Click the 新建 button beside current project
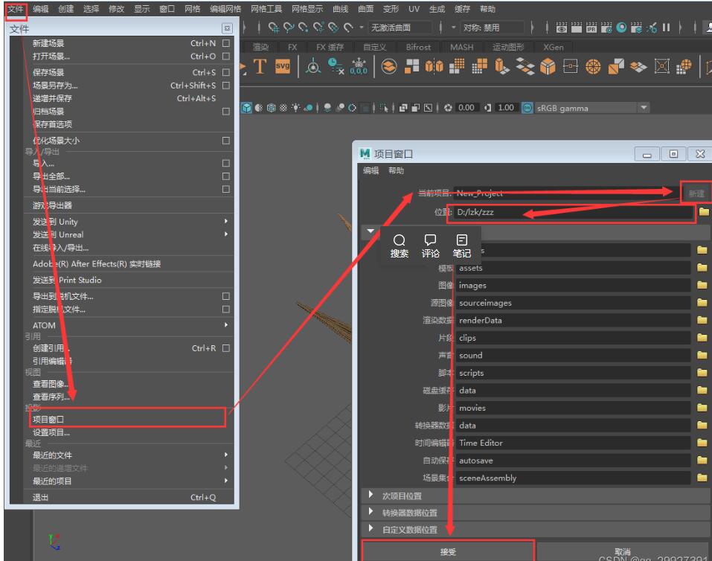The height and width of the screenshot is (561, 712). (696, 193)
